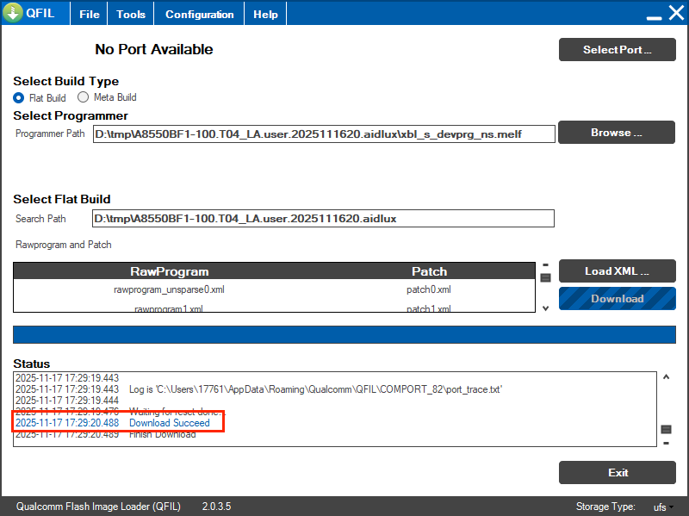
Task: Click the blue download progress bar
Action: coord(344,335)
